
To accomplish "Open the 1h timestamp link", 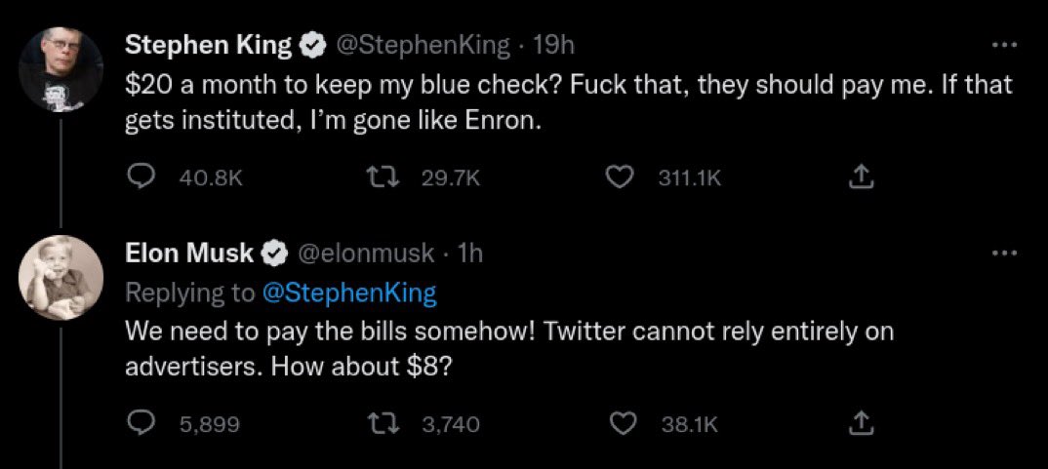I will pos(470,254).
